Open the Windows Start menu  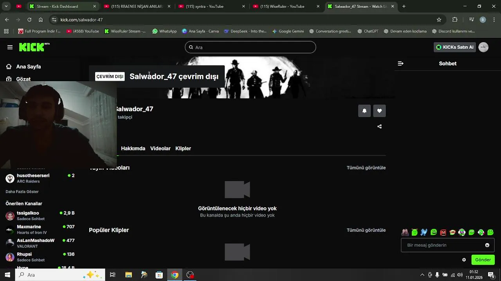7,275
